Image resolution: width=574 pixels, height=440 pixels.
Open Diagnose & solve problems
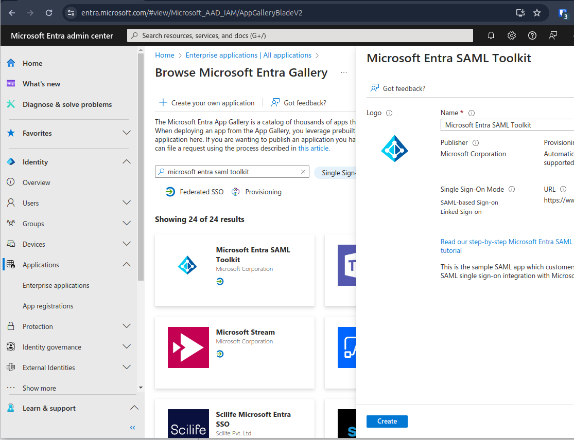(67, 104)
